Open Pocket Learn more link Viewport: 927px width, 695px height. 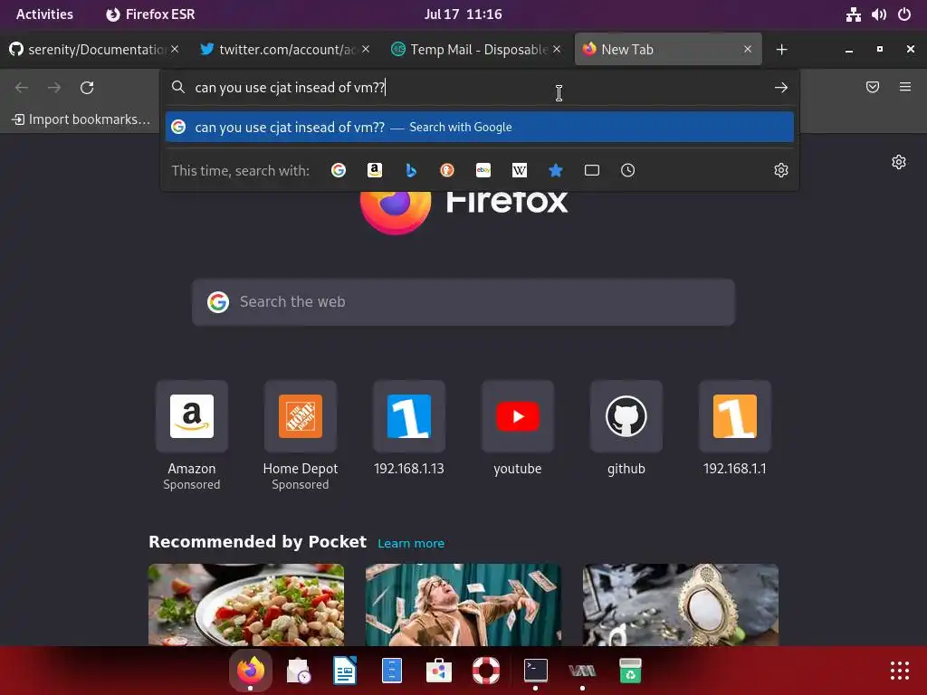click(411, 543)
